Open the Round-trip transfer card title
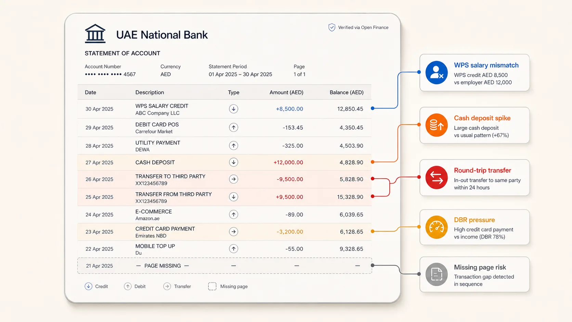 (x=482, y=170)
